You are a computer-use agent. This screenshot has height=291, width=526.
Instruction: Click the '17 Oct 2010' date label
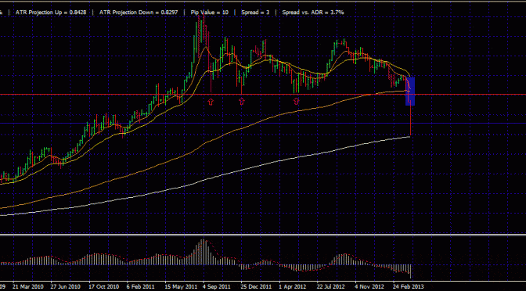pyautogui.click(x=103, y=287)
